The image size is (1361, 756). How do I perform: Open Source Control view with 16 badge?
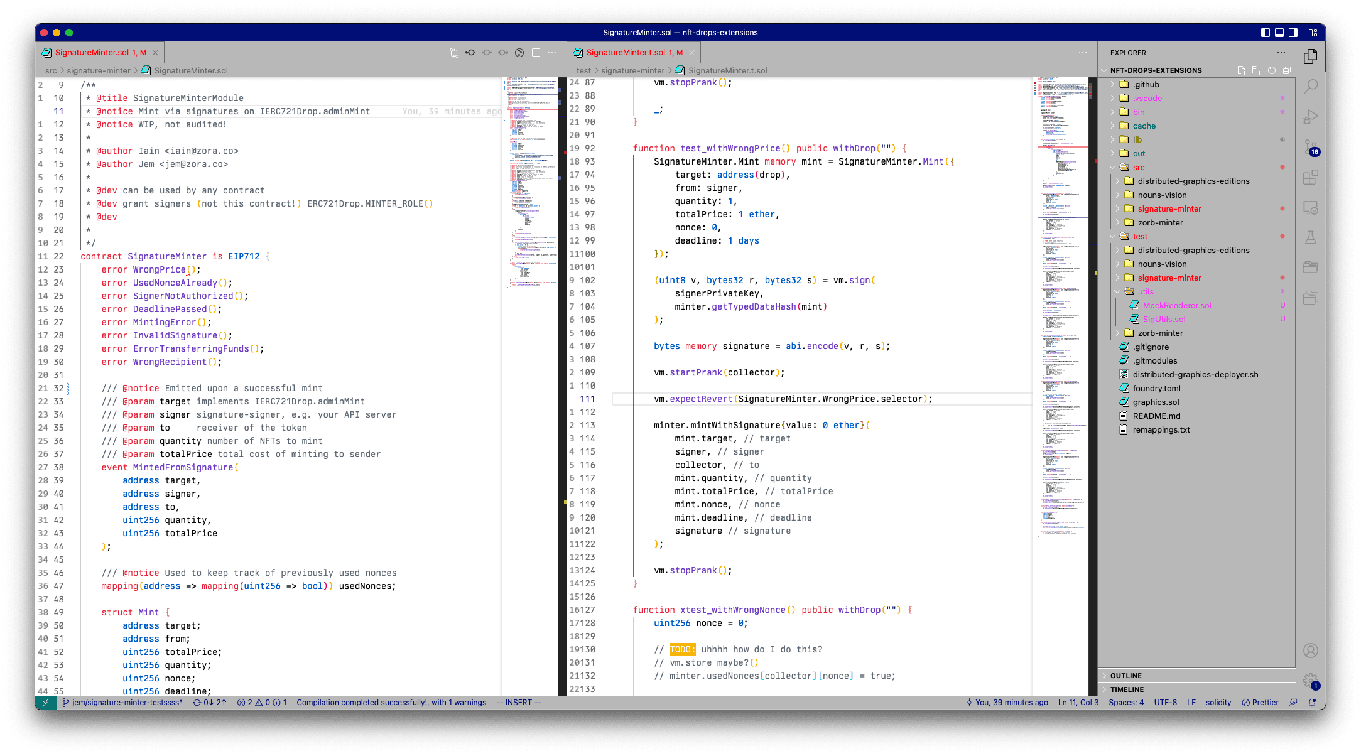pyautogui.click(x=1311, y=147)
